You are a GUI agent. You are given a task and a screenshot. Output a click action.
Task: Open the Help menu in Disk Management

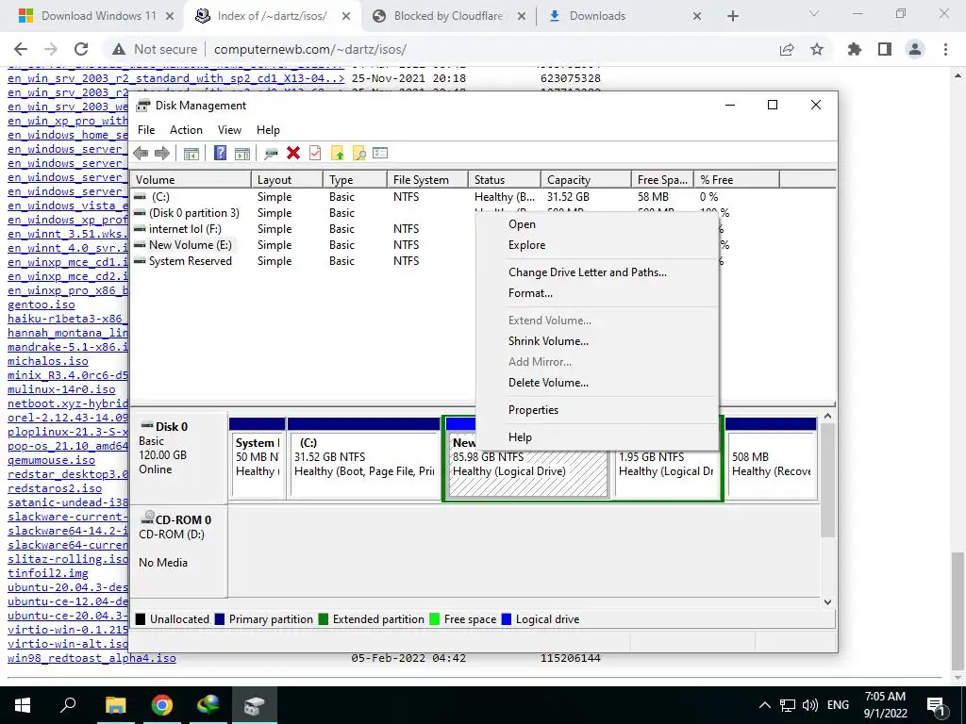(268, 130)
